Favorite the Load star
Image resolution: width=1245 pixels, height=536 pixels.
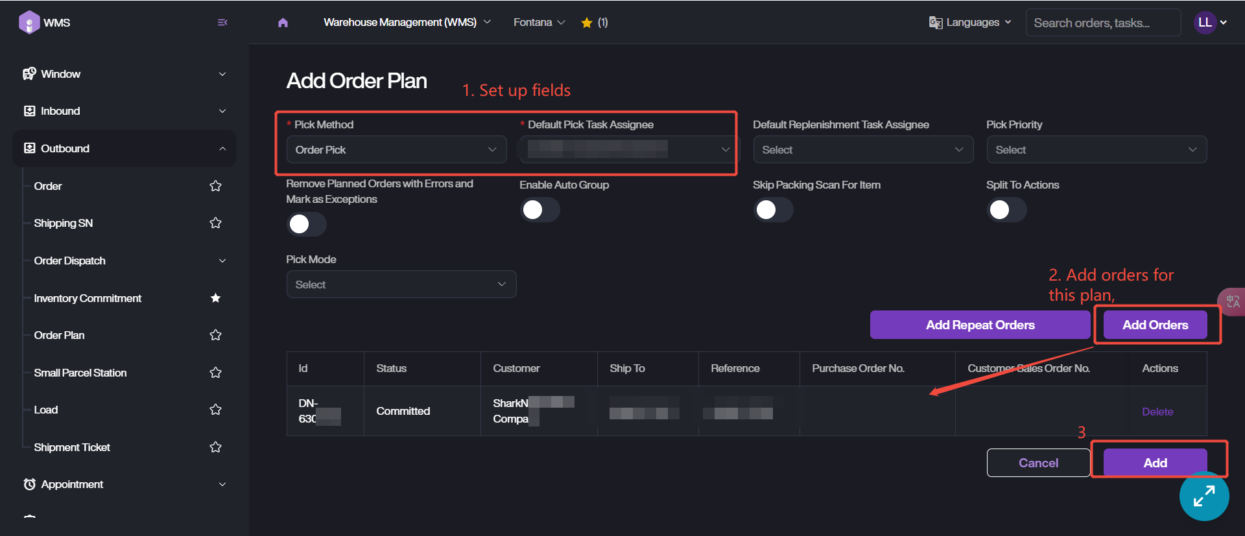[x=216, y=410]
